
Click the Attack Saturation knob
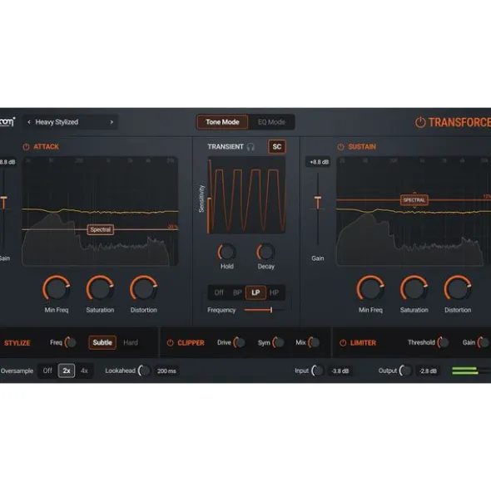point(100,288)
